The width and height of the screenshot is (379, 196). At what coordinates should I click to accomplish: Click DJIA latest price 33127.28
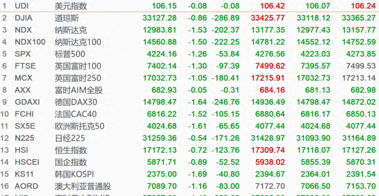159,18
